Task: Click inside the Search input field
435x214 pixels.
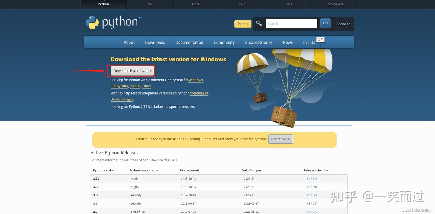Action: click(291, 23)
